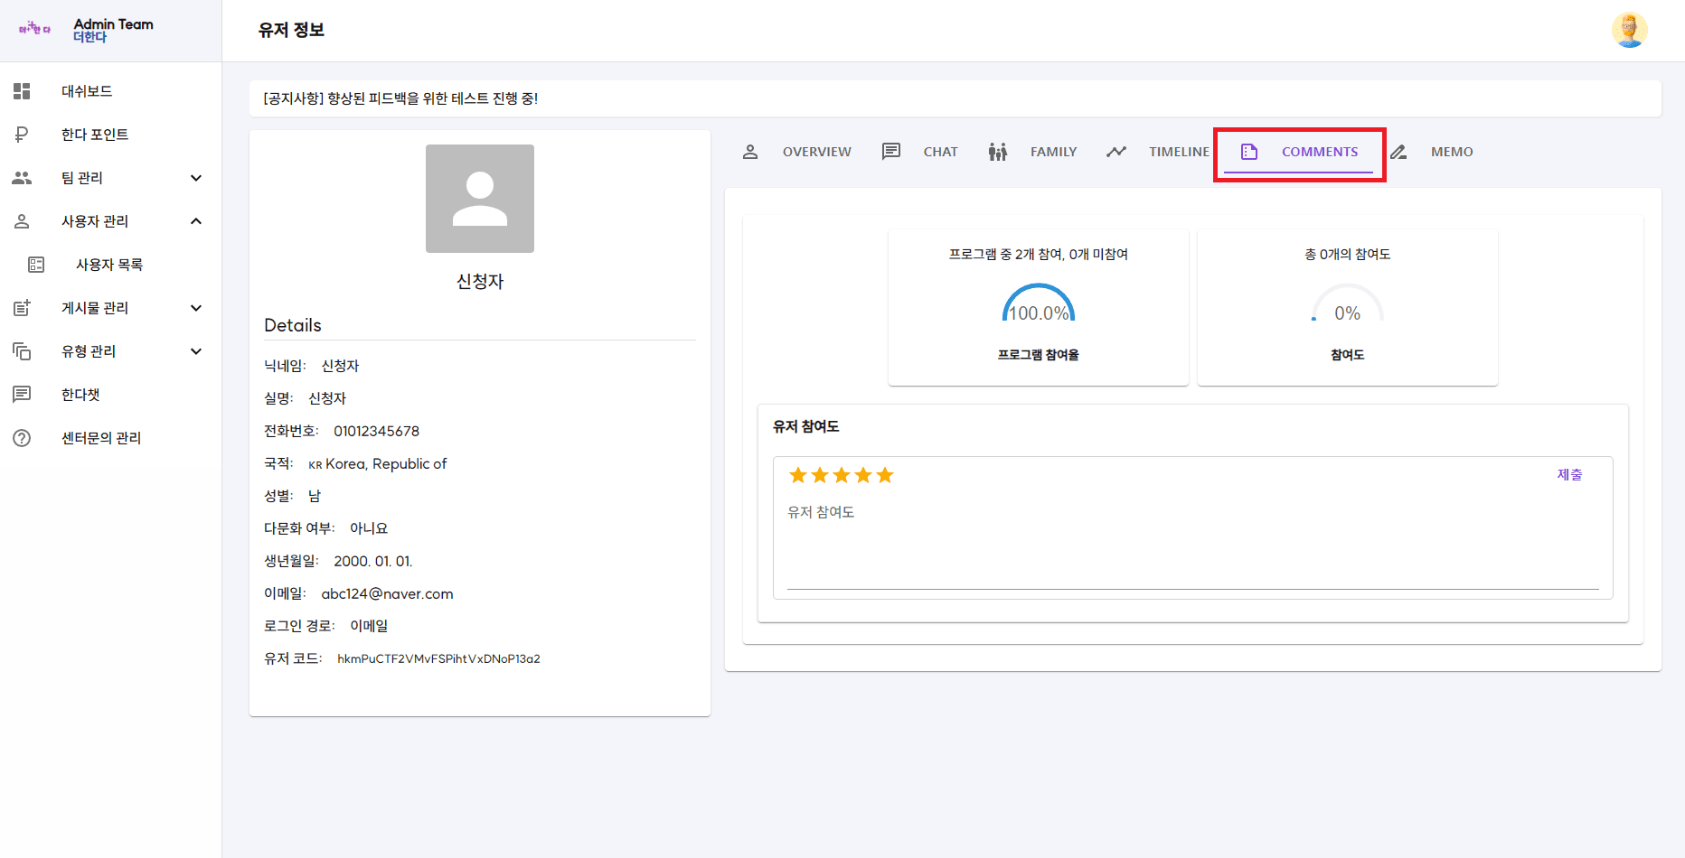Select the third rating star
The height and width of the screenshot is (858, 1685).
[842, 475]
